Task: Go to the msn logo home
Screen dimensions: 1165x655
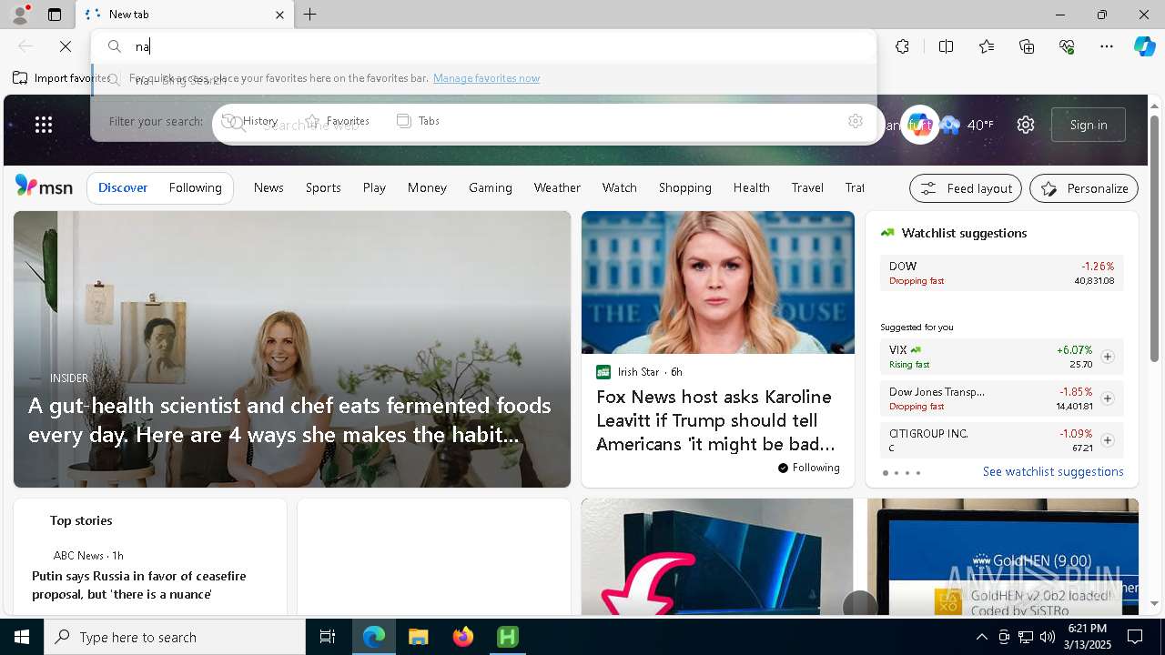Action: 44,186
